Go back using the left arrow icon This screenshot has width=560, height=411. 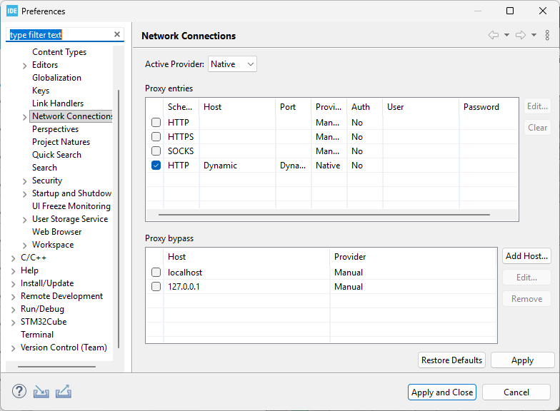(494, 35)
